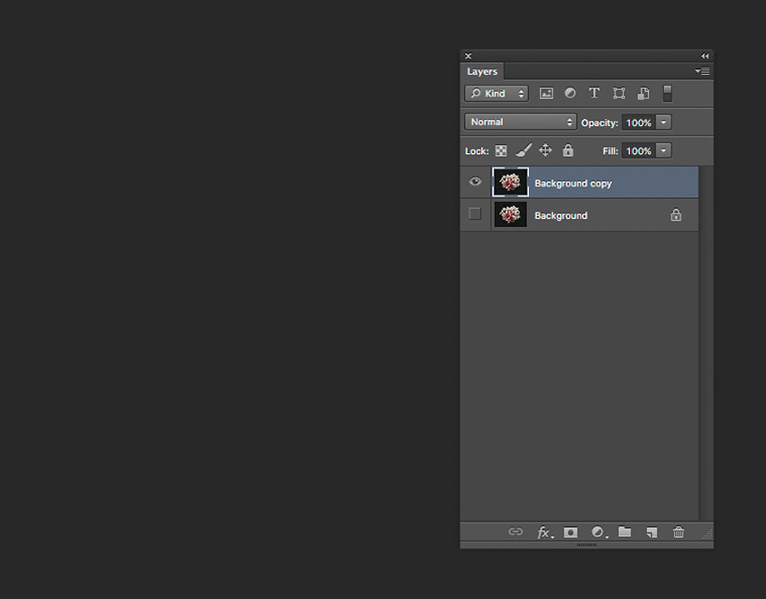Open the Layers panel flyout menu

(703, 71)
